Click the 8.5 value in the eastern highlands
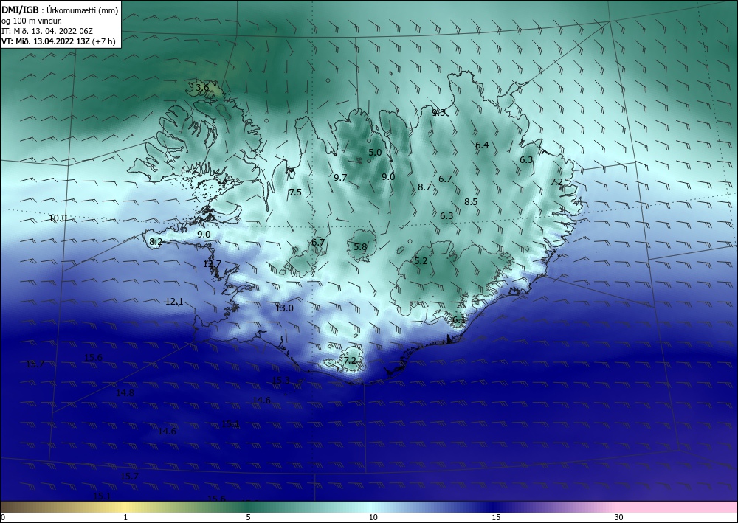The image size is (738, 523). point(471,202)
